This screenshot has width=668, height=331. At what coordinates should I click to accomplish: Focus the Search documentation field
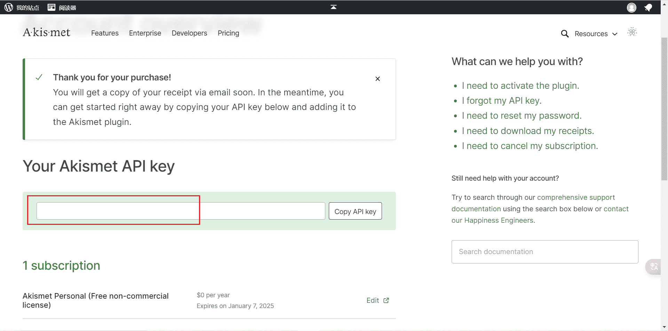click(x=545, y=252)
